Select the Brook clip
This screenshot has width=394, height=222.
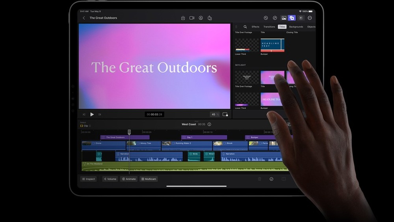pos(230,146)
